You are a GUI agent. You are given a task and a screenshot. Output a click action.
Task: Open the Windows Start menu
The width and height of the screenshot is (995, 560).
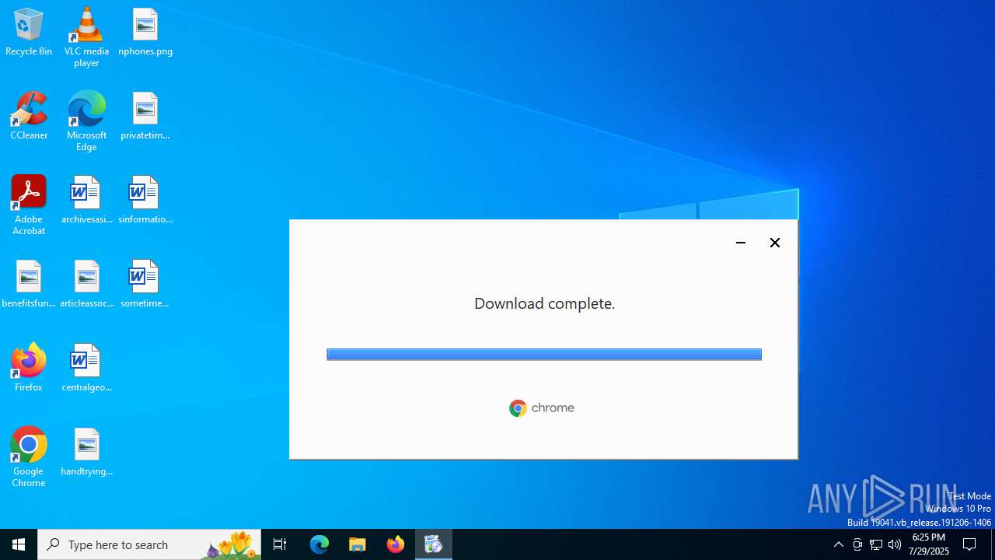19,544
